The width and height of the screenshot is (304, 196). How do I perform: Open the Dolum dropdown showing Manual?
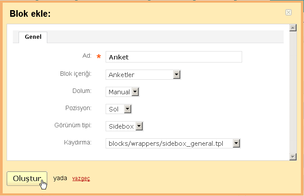122,92
